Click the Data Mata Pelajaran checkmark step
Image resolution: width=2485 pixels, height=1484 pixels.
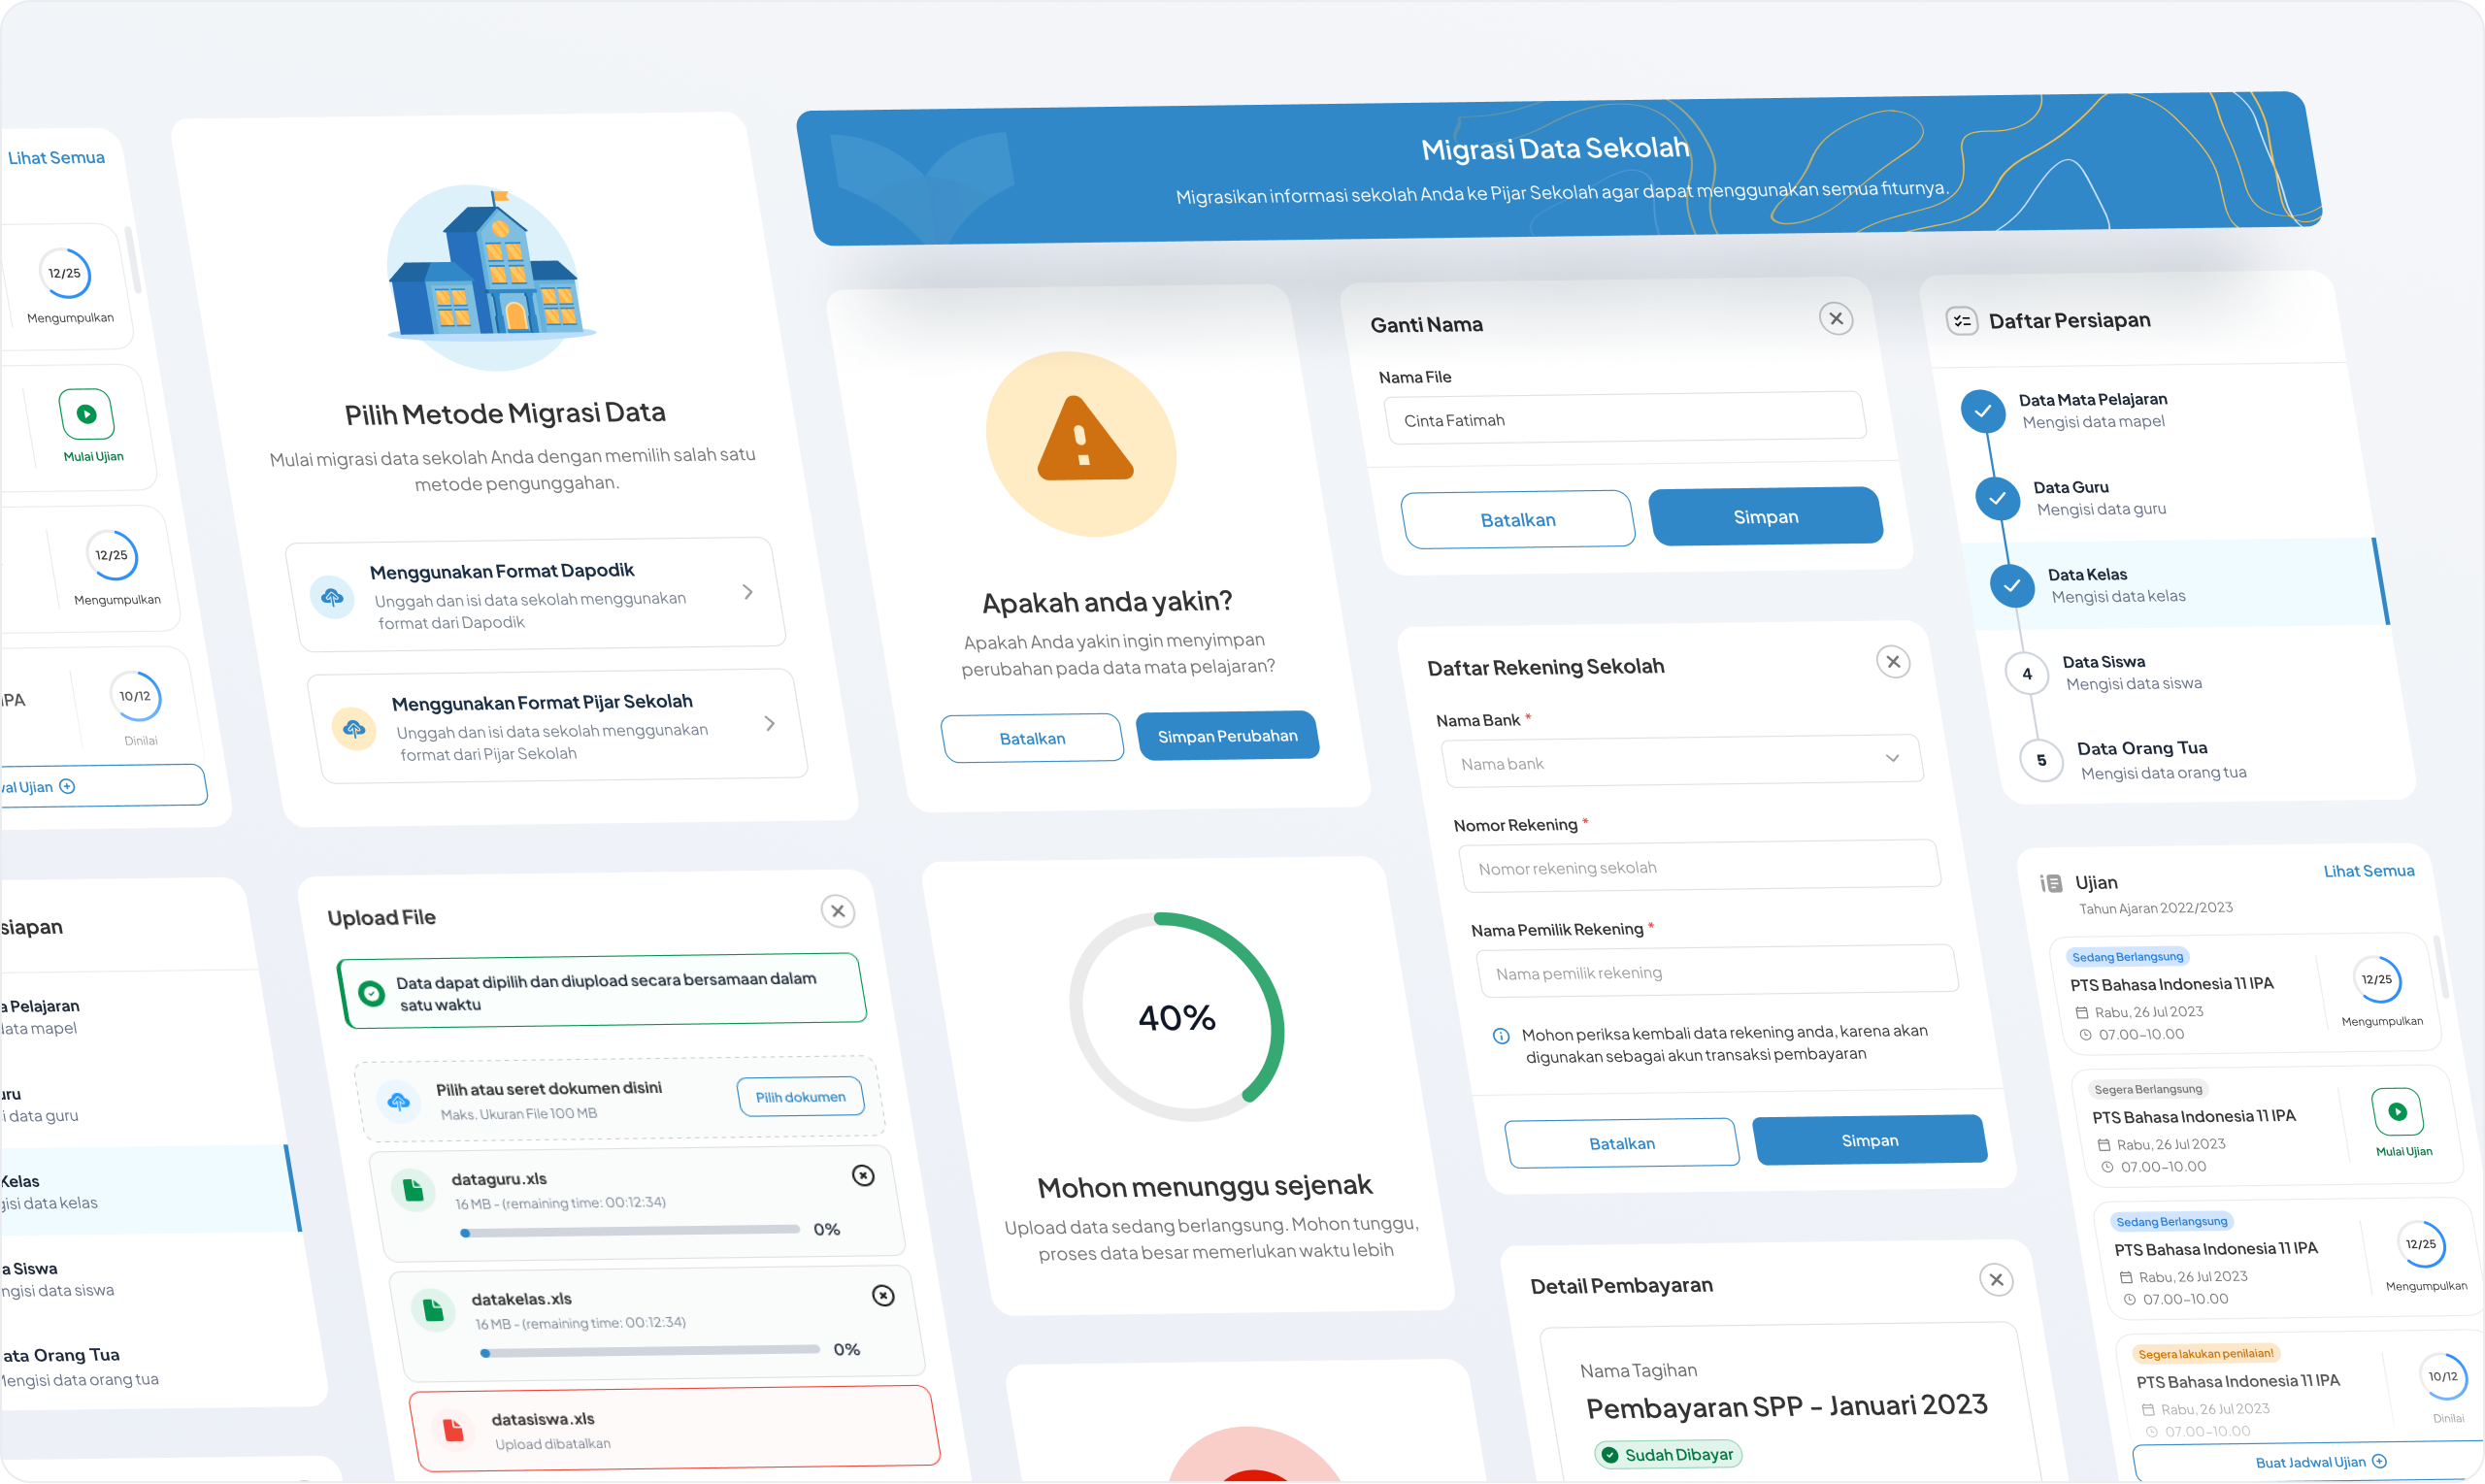point(1982,411)
